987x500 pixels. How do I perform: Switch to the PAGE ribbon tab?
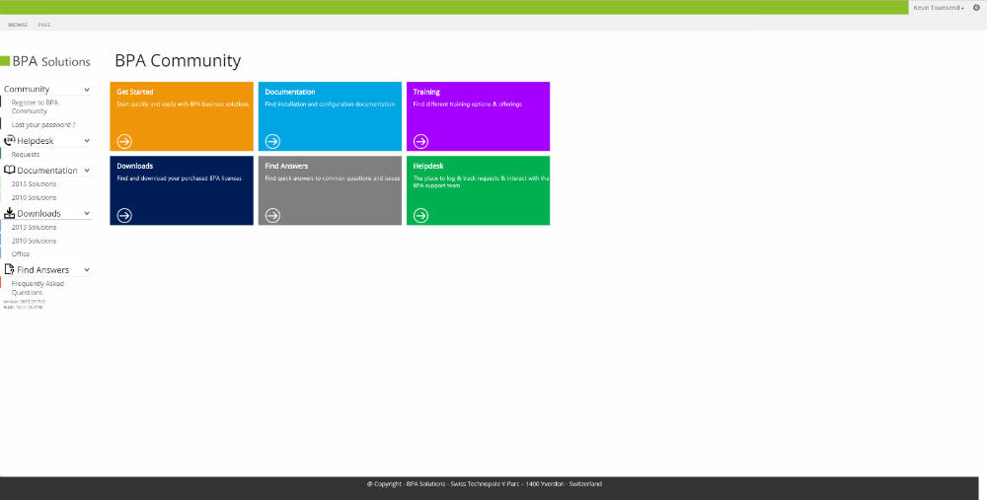44,25
